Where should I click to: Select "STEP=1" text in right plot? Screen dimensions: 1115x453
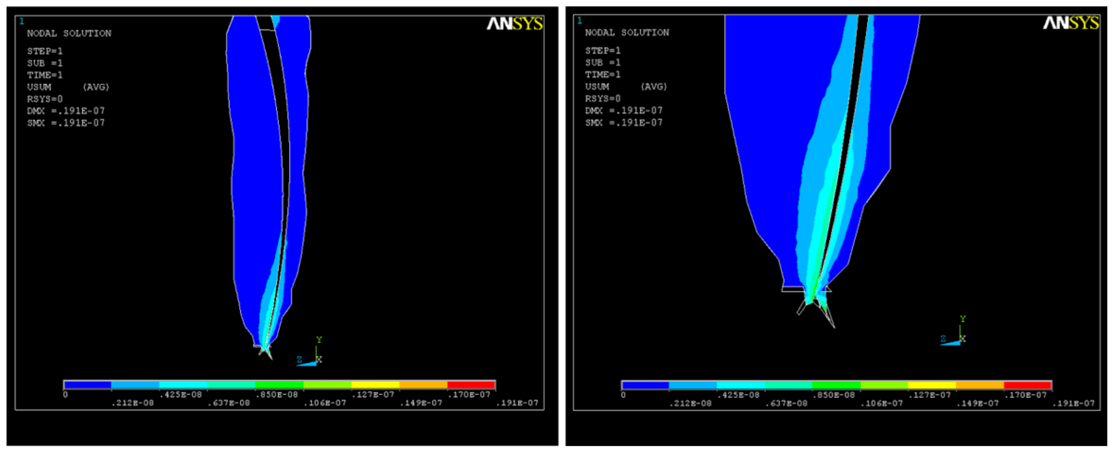click(603, 51)
